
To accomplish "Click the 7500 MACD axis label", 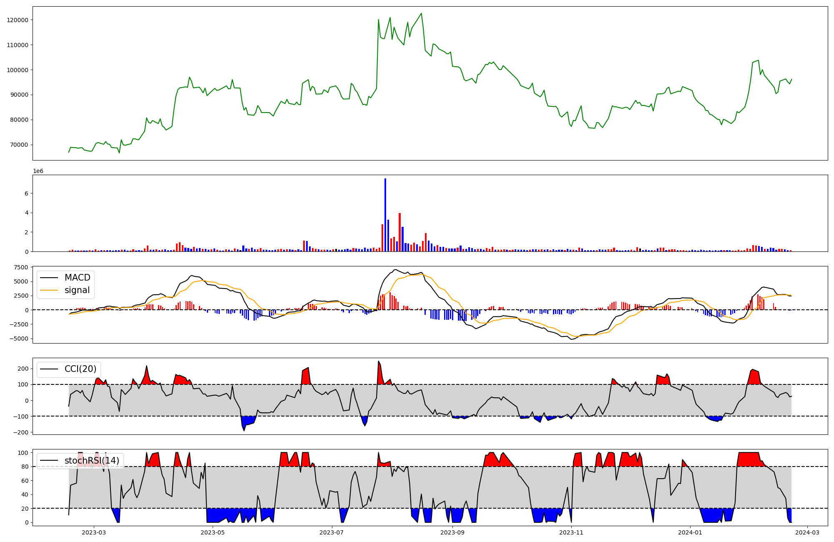I will coord(21,267).
